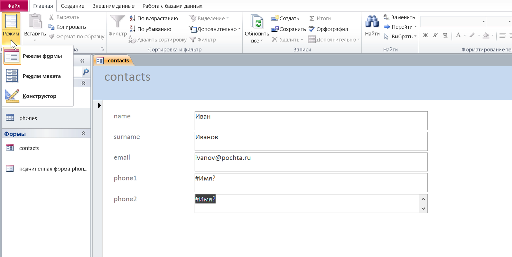
Task: Open Работа с базами данных tab
Action: tap(172, 6)
